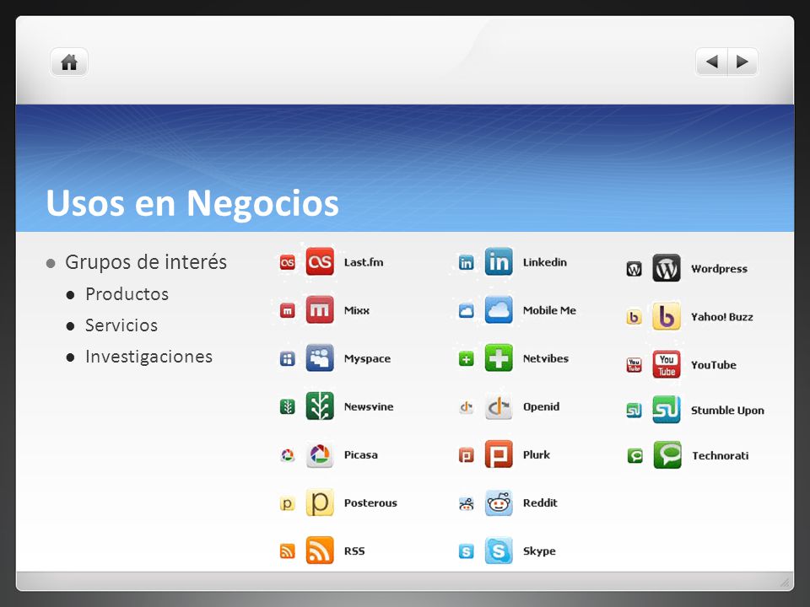Click the Grupos de interés bullet text
Image resolution: width=810 pixels, height=607 pixels.
pos(146,261)
